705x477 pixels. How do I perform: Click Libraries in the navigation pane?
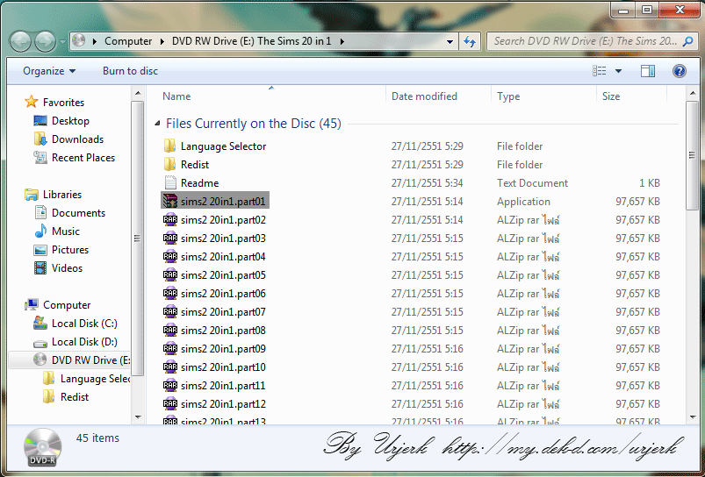53,195
